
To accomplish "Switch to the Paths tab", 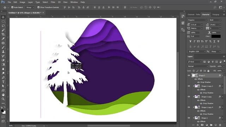I will point(198,14).
